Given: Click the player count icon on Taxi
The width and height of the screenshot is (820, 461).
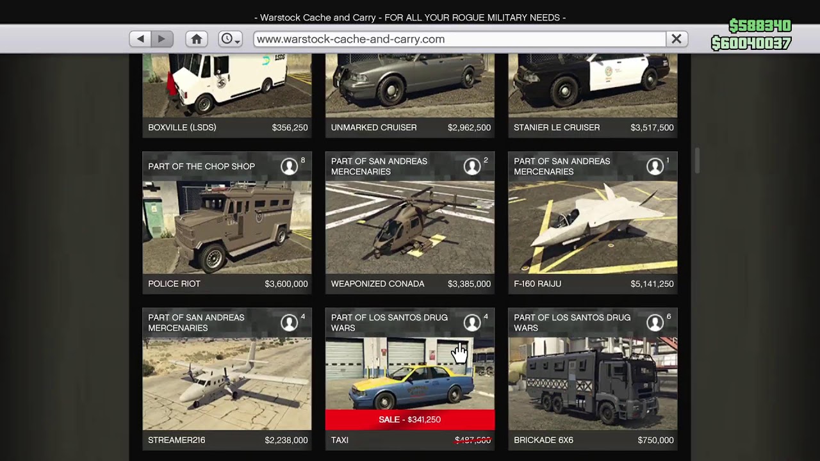Looking at the screenshot, I should [x=472, y=323].
